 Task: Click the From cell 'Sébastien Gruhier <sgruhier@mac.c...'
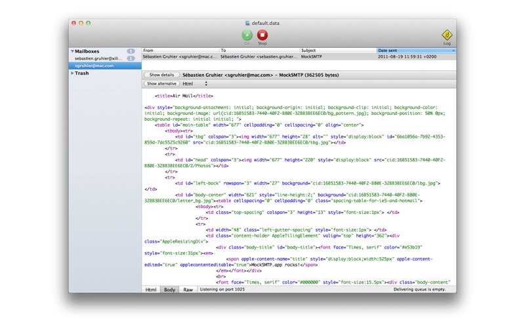point(180,57)
